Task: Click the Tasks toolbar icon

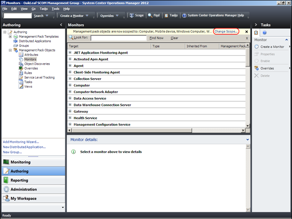Action: coord(166,15)
